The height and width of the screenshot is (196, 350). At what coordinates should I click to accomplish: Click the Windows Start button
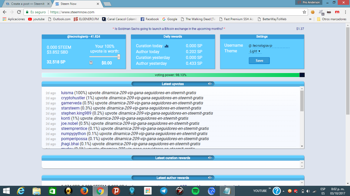(6, 191)
